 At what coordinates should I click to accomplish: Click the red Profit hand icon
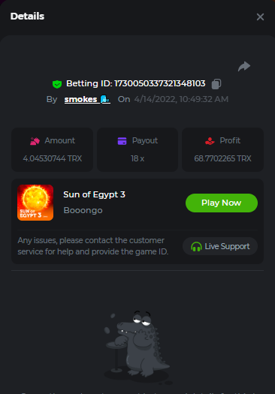tap(210, 141)
